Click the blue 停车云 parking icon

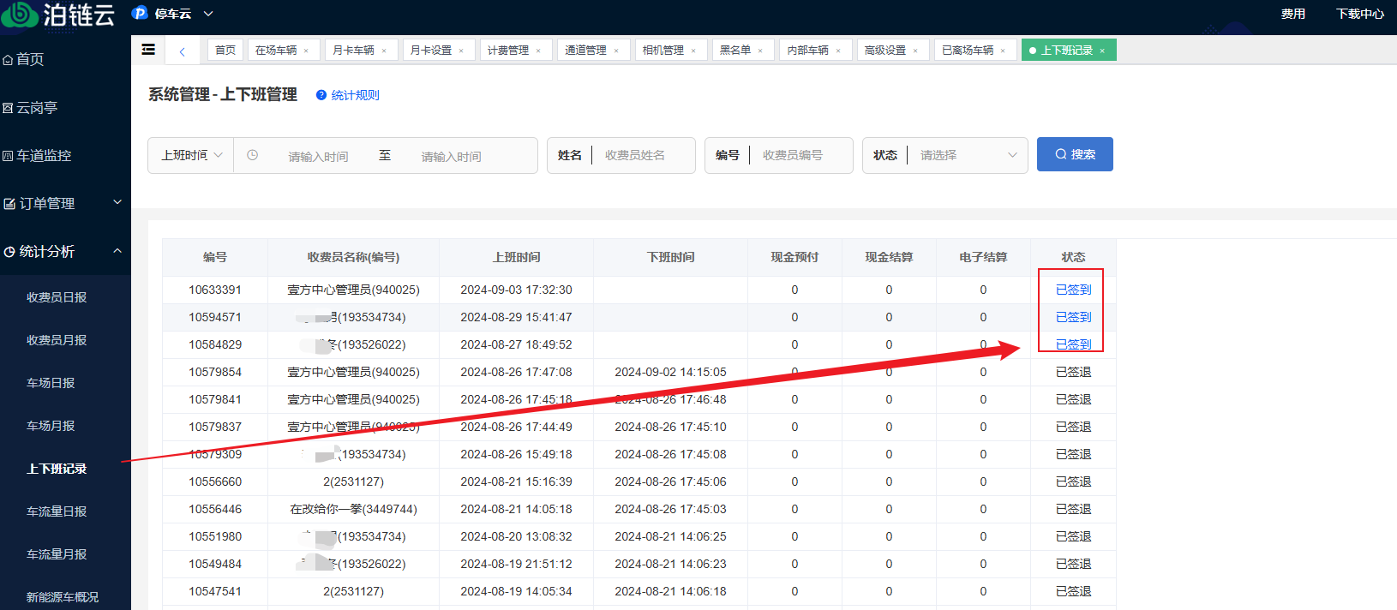tap(140, 13)
